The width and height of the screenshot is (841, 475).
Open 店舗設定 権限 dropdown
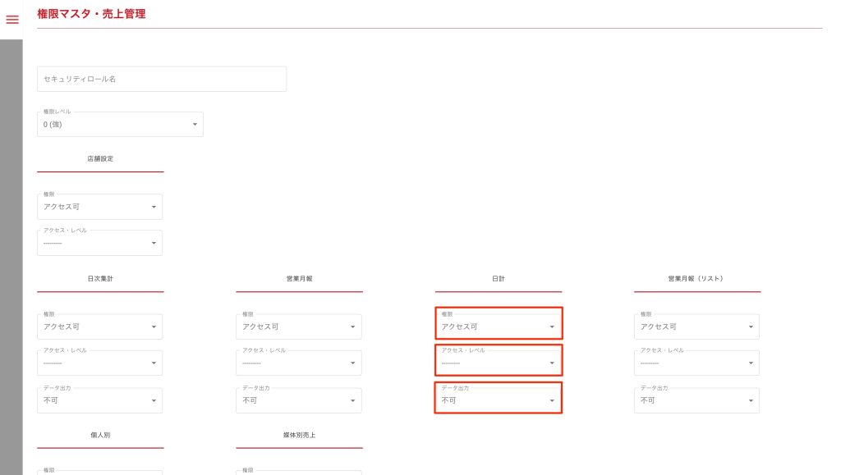(99, 207)
